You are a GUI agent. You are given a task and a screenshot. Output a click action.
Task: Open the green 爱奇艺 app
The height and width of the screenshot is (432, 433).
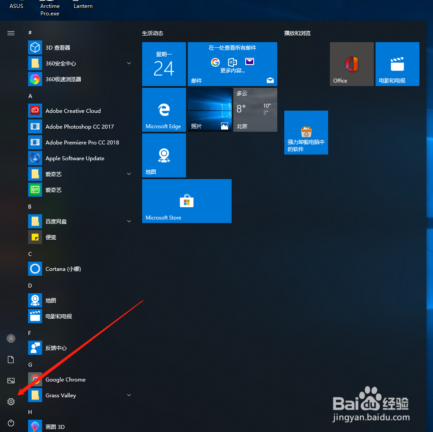click(x=79, y=190)
